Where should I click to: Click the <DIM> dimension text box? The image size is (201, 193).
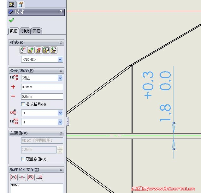[37, 188]
